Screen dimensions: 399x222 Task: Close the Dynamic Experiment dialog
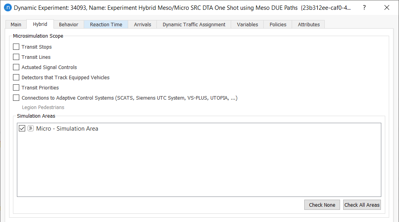(x=387, y=7)
